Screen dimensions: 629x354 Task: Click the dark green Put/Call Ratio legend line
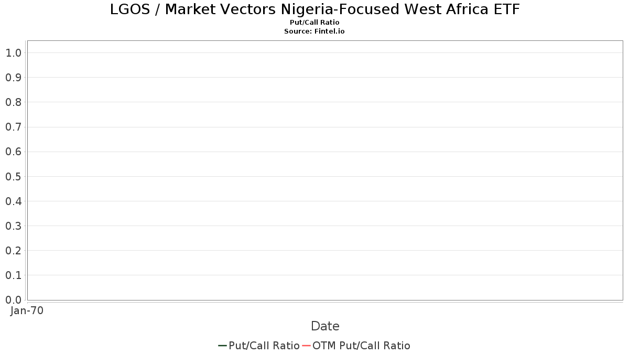click(222, 346)
